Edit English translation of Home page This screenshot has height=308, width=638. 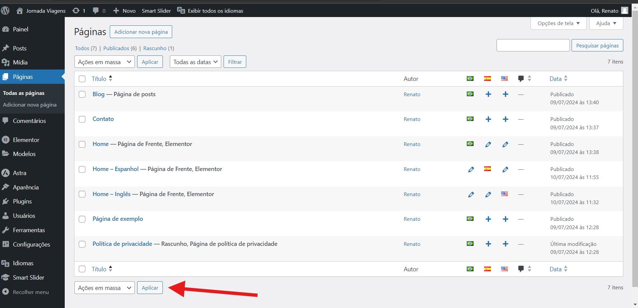pyautogui.click(x=506, y=144)
